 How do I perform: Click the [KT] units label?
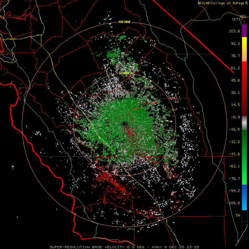click(x=236, y=19)
